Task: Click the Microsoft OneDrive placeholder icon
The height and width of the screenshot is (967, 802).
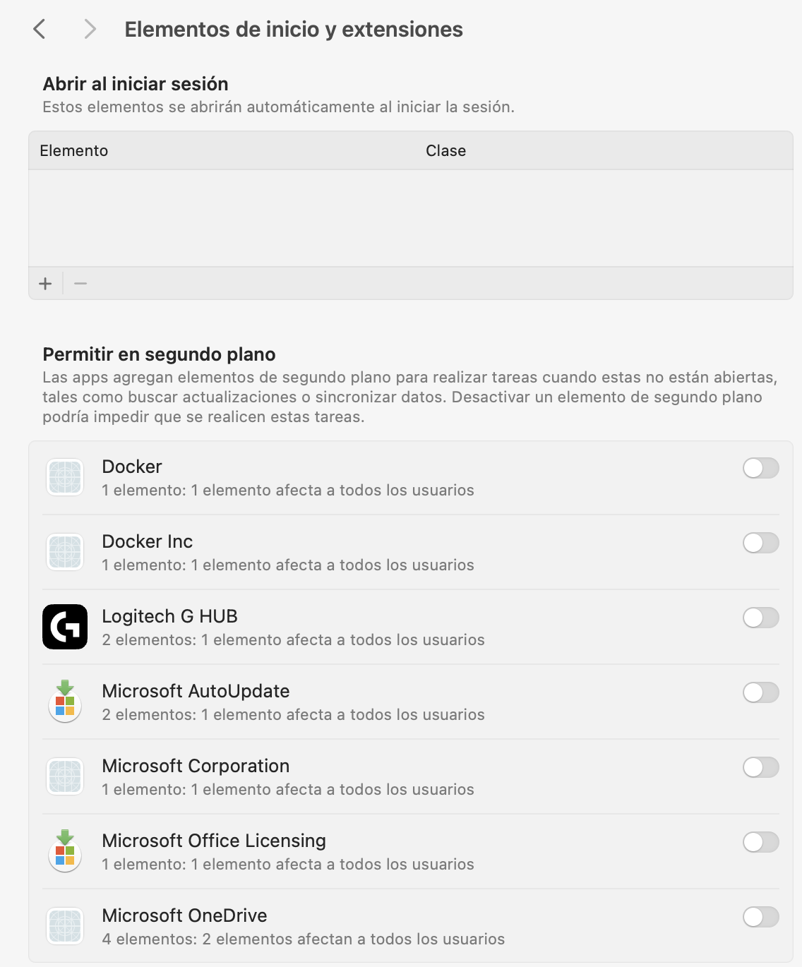Action: [x=65, y=926]
